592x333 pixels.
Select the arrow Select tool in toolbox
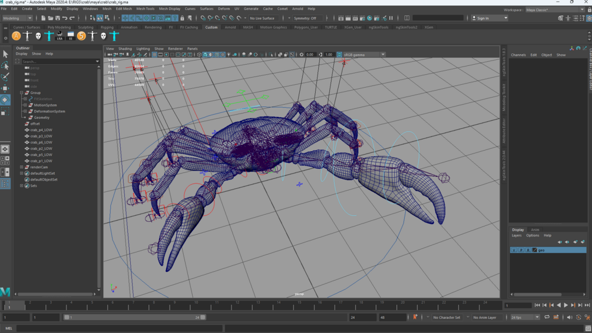pos(5,54)
